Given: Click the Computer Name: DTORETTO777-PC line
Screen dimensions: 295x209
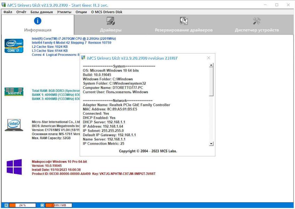Looking at the screenshot, I should (x=113, y=88).
